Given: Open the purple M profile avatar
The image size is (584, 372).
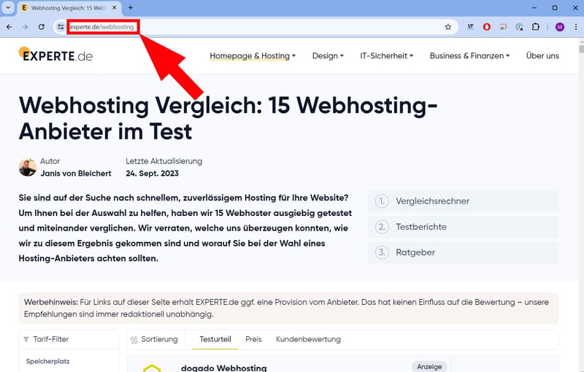Looking at the screenshot, I should [560, 27].
